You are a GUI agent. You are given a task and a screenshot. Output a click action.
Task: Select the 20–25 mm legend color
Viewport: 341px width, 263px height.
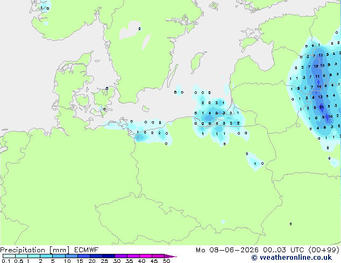96,256
